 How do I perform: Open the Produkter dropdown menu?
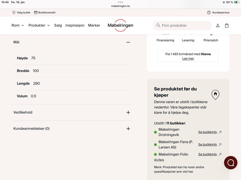point(39,25)
